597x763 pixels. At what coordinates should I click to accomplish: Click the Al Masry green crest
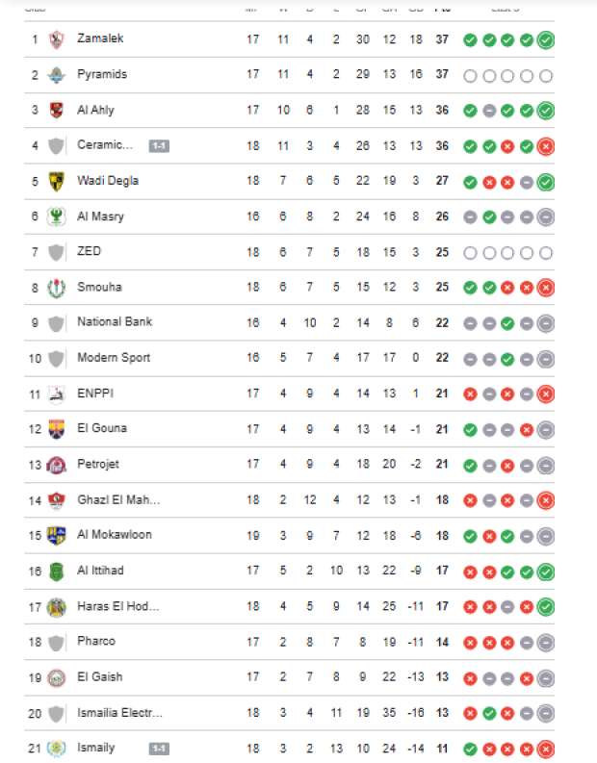point(56,216)
